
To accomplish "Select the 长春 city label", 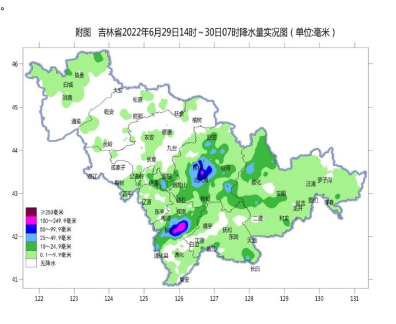I will 152,159.
